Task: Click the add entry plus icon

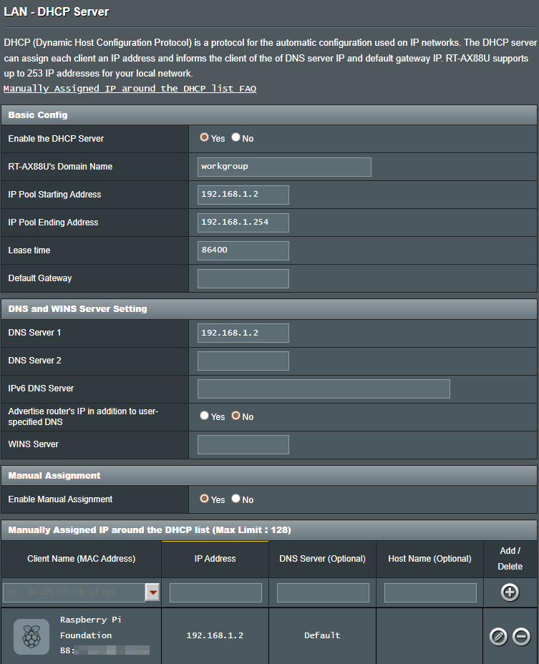Action: click(510, 592)
